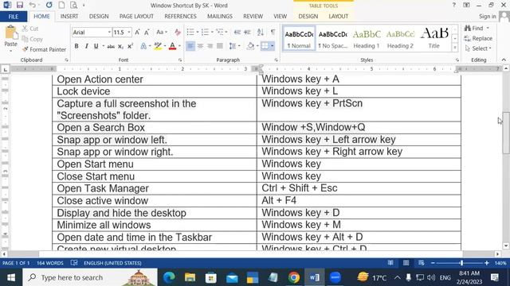Open the bullets list dropdown
The height and width of the screenshot is (286, 510).
198,32
